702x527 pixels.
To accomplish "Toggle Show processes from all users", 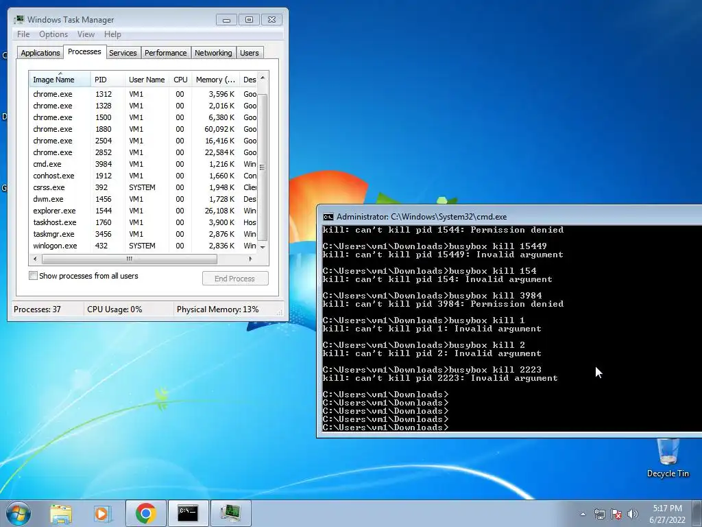I will coord(33,276).
